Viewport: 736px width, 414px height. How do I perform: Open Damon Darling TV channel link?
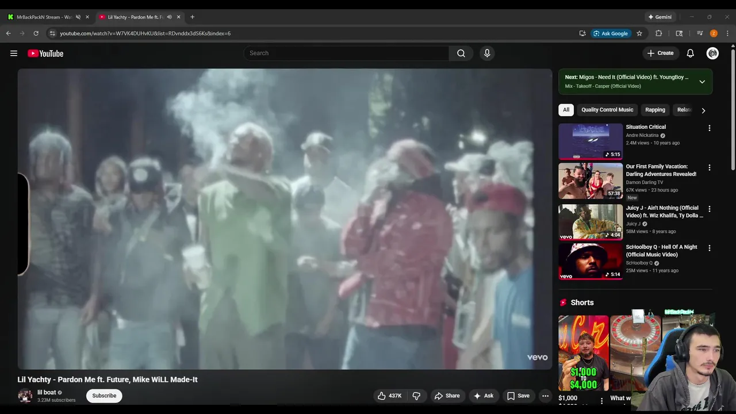point(645,182)
